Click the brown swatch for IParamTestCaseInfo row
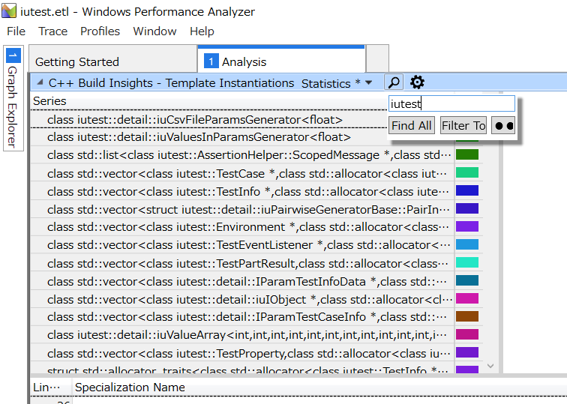This screenshot has height=404, width=567. click(466, 316)
